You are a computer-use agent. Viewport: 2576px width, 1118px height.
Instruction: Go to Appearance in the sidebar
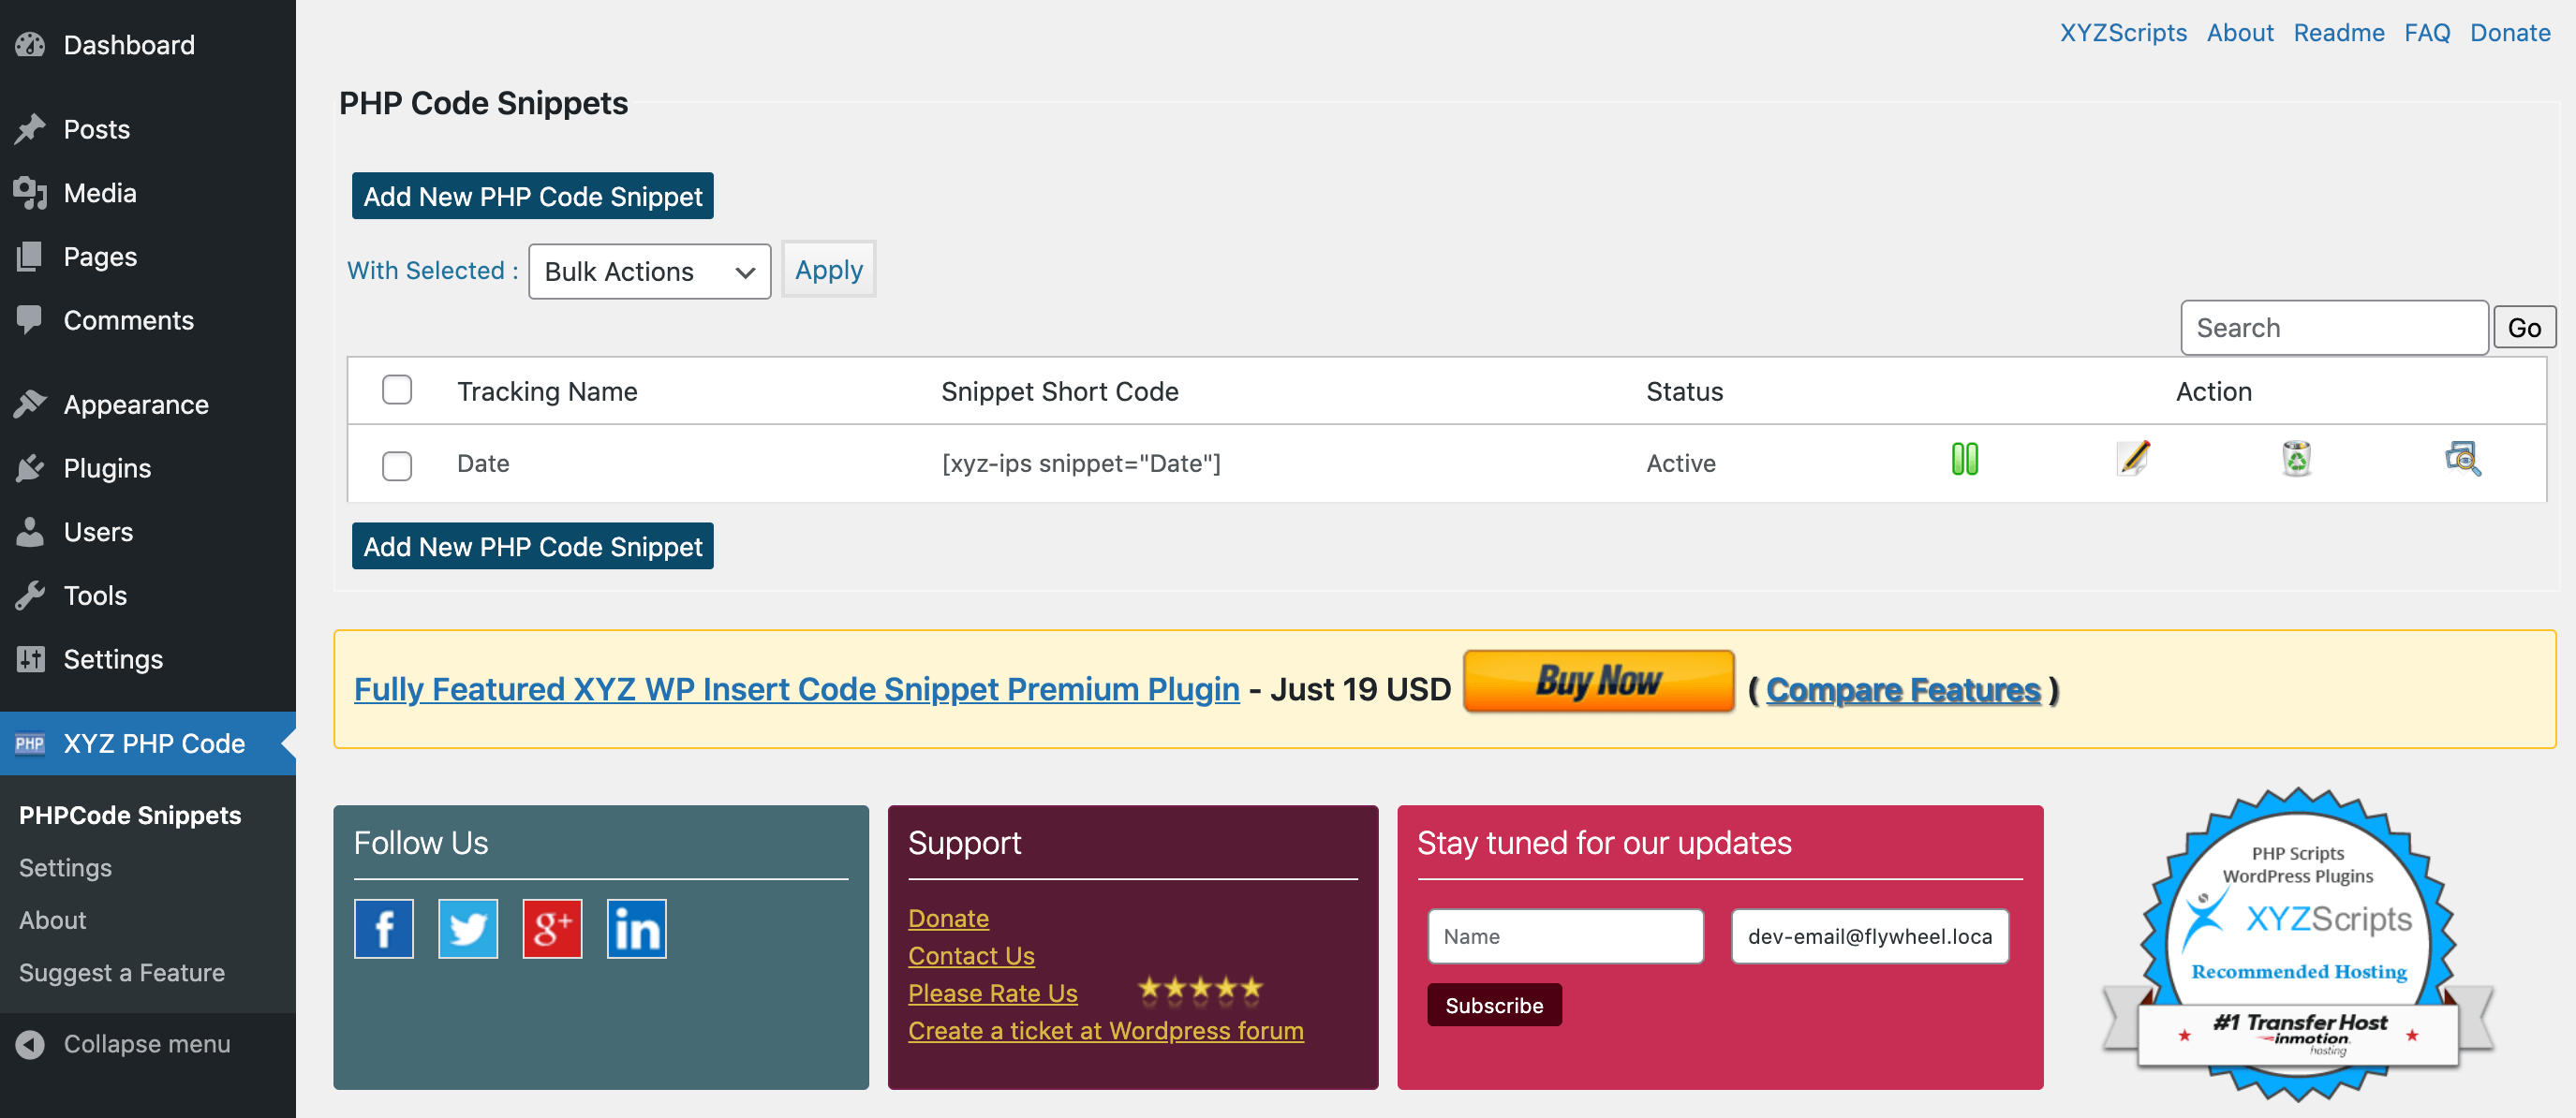point(136,404)
